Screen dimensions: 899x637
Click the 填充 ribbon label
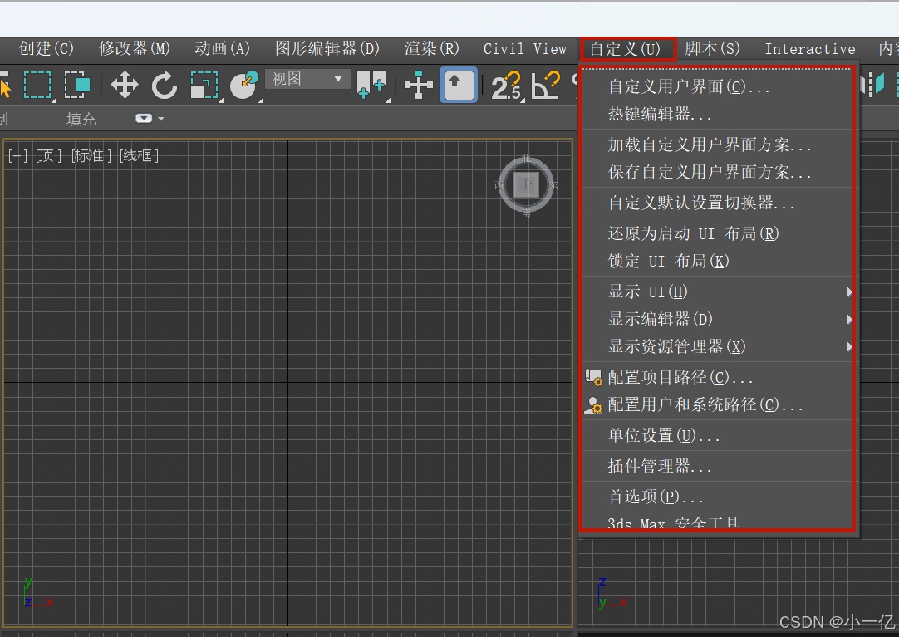(x=81, y=119)
